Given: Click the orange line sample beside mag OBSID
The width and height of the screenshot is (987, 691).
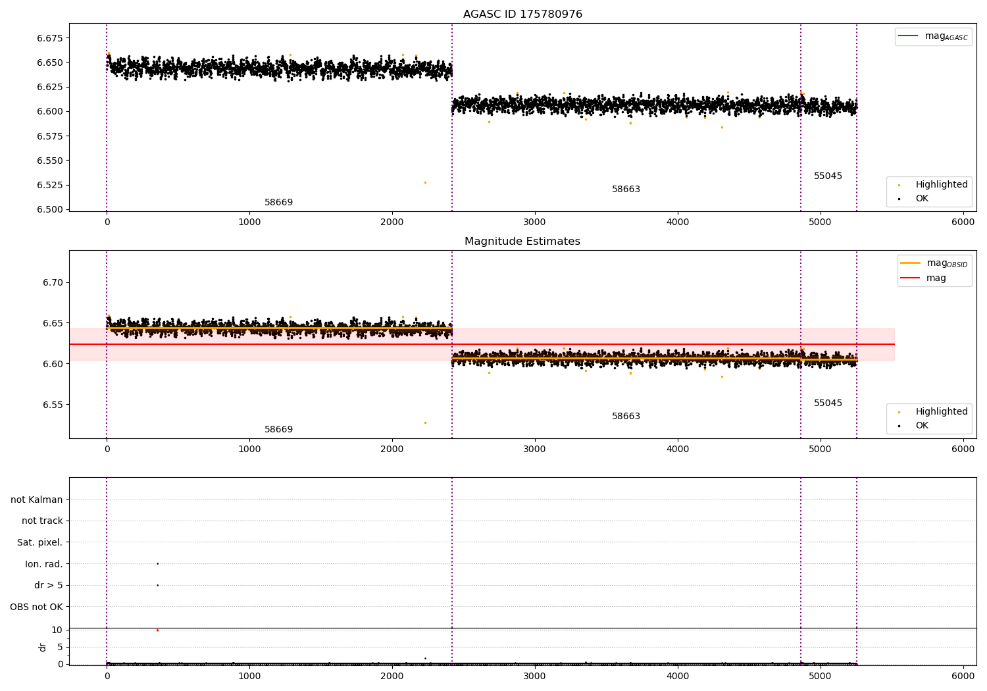Looking at the screenshot, I should 910,263.
